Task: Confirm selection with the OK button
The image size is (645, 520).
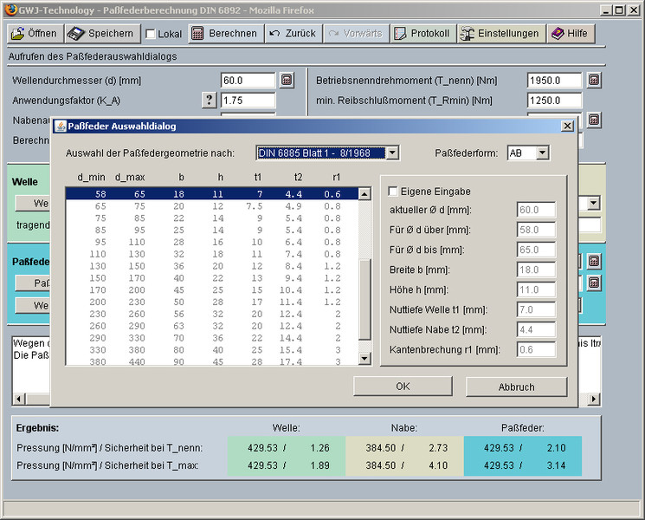Action: point(403,387)
